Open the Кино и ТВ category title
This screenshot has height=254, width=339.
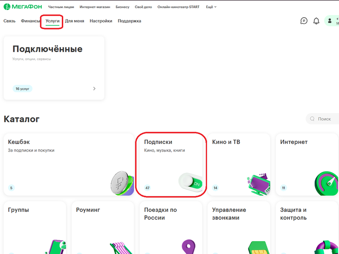click(x=226, y=142)
